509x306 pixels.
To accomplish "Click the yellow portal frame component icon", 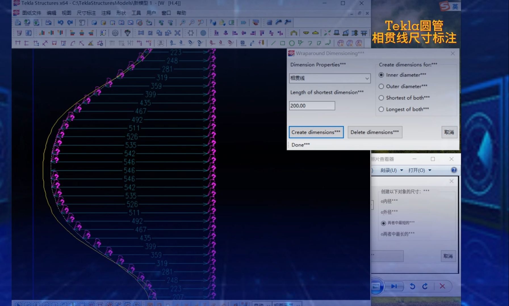I will (x=294, y=33).
